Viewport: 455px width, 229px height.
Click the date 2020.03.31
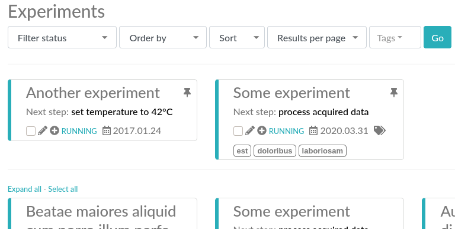(344, 130)
